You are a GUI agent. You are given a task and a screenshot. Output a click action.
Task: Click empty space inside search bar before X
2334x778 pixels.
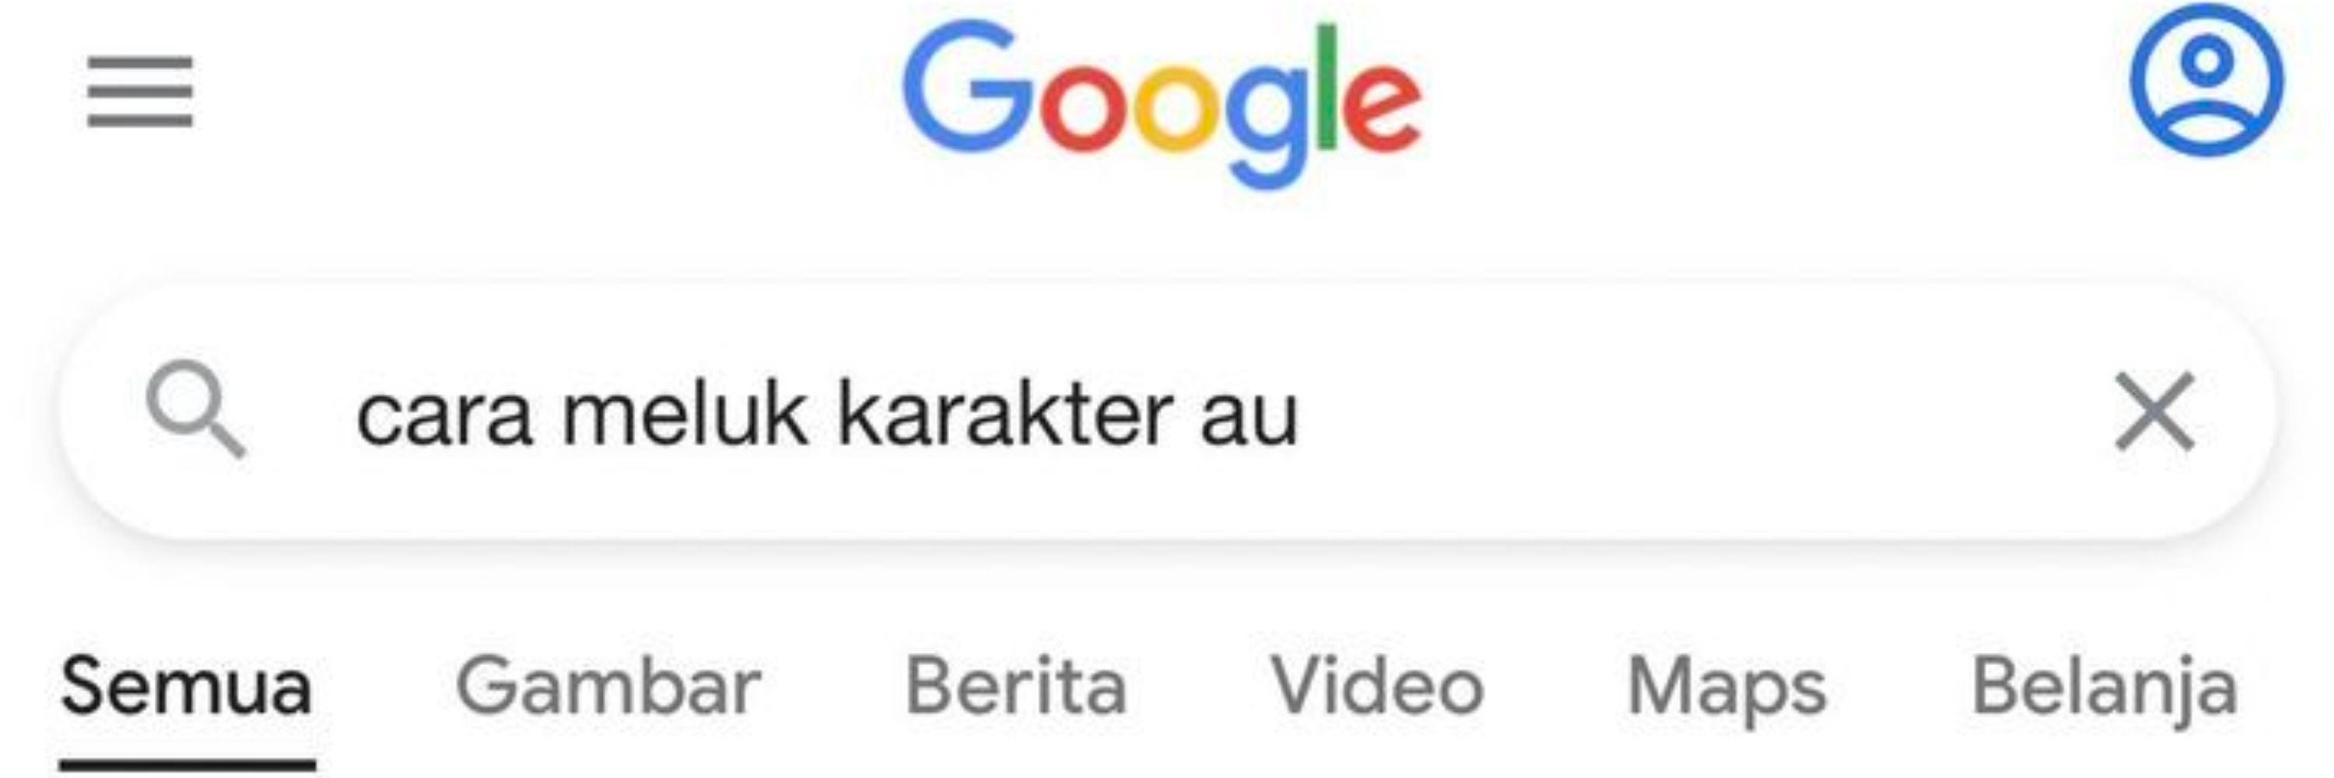point(1703,413)
